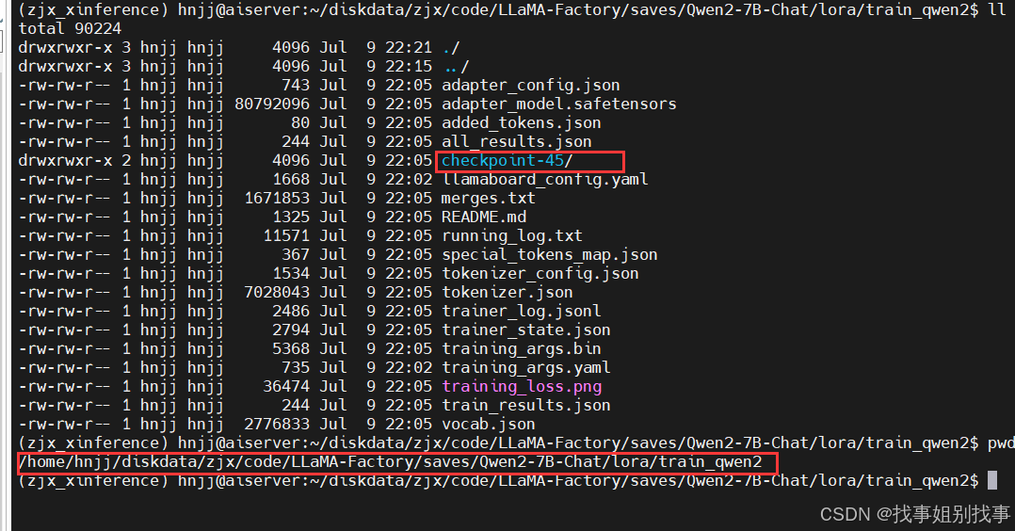This screenshot has width=1015, height=531.
Task: Click the README.md file name
Action: coord(484,217)
